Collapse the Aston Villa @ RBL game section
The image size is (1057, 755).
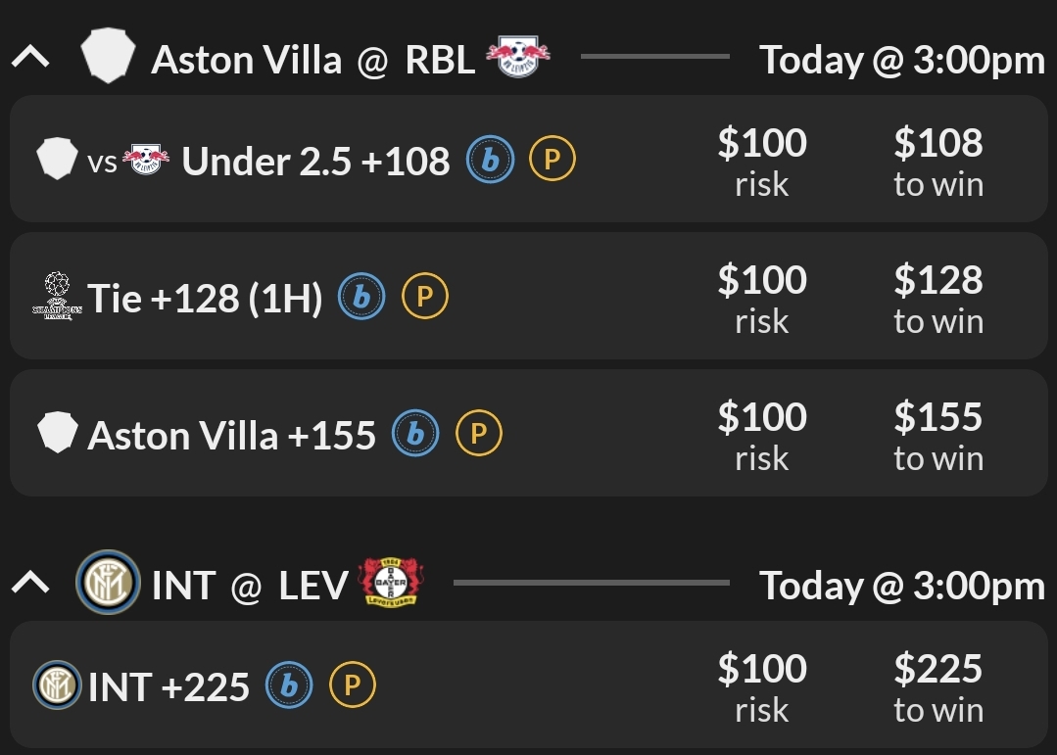point(30,59)
